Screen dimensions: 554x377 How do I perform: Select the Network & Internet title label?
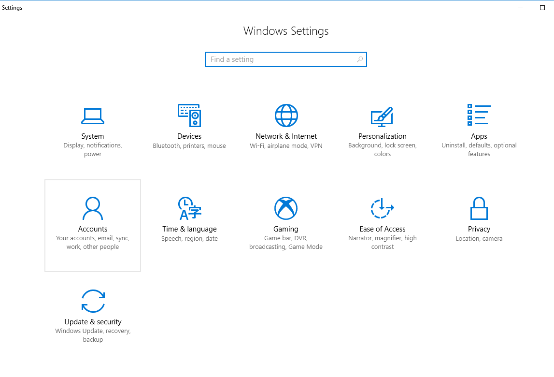tap(286, 136)
